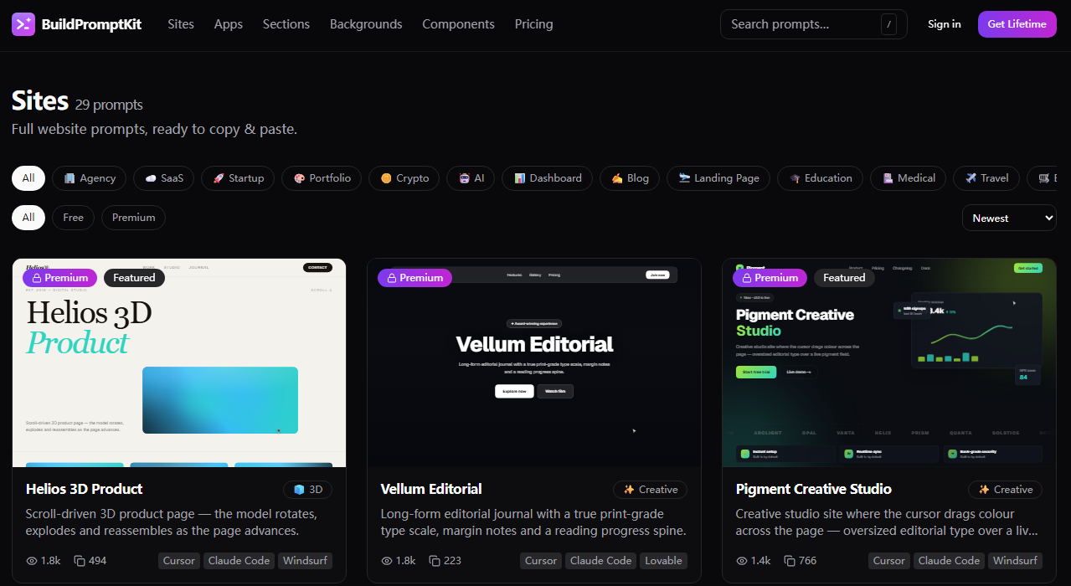1071x586 pixels.
Task: Click the Cursor tag on Pigment card
Action: pos(889,561)
